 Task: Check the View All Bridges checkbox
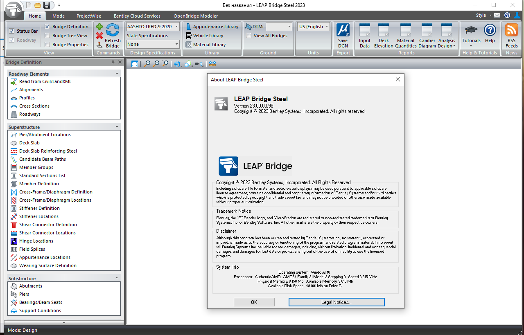click(x=248, y=36)
